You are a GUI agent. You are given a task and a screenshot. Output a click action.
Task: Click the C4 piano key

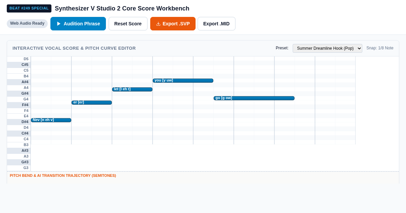click(x=19, y=139)
